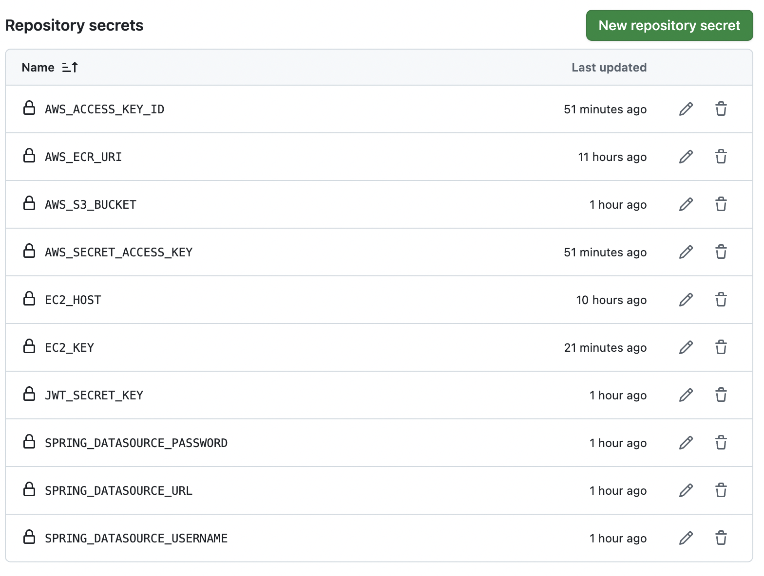The width and height of the screenshot is (764, 576).
Task: Select the JWT_SECRET_KEY secret name
Action: [94, 396]
